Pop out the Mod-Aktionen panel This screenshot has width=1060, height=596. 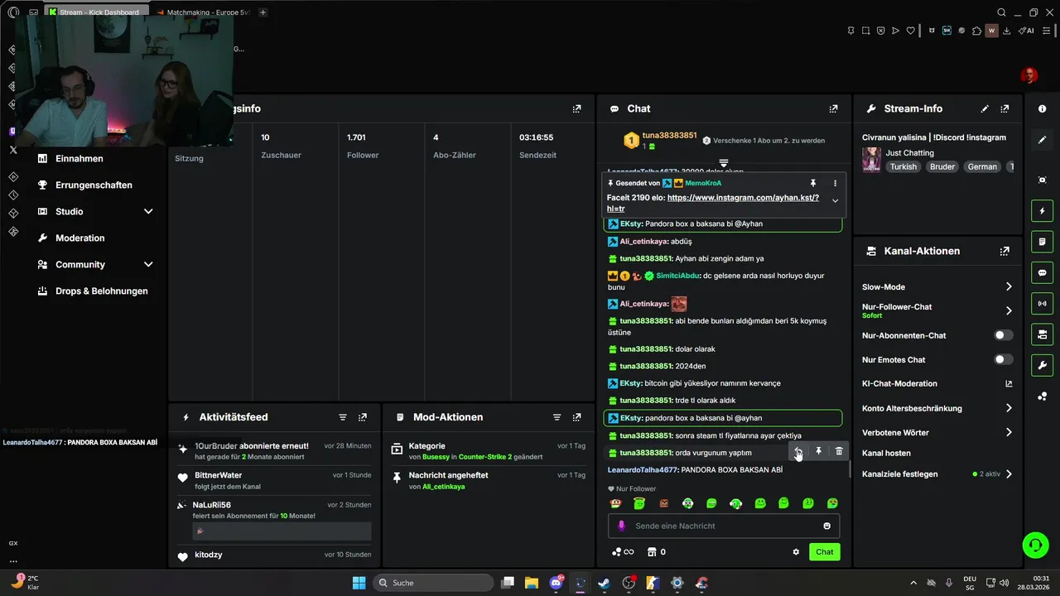tap(577, 417)
